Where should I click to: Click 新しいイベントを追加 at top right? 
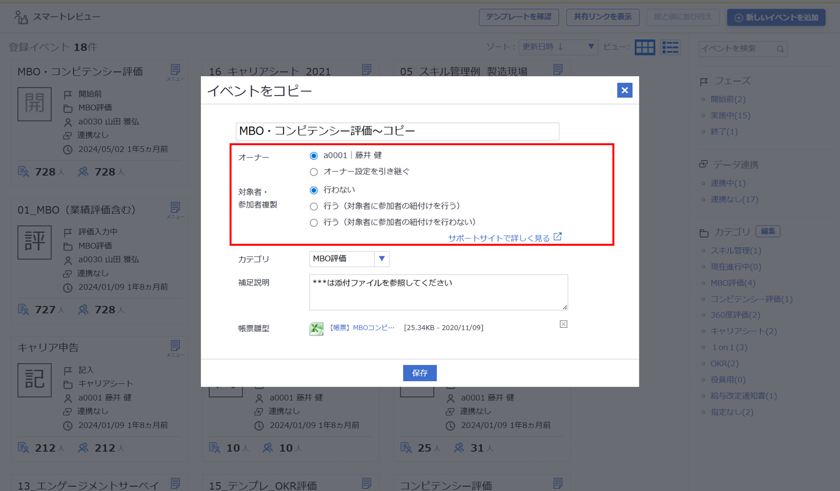point(775,17)
